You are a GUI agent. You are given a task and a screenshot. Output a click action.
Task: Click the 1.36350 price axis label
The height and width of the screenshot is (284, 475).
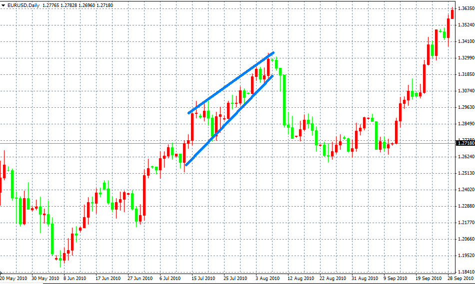click(x=465, y=8)
